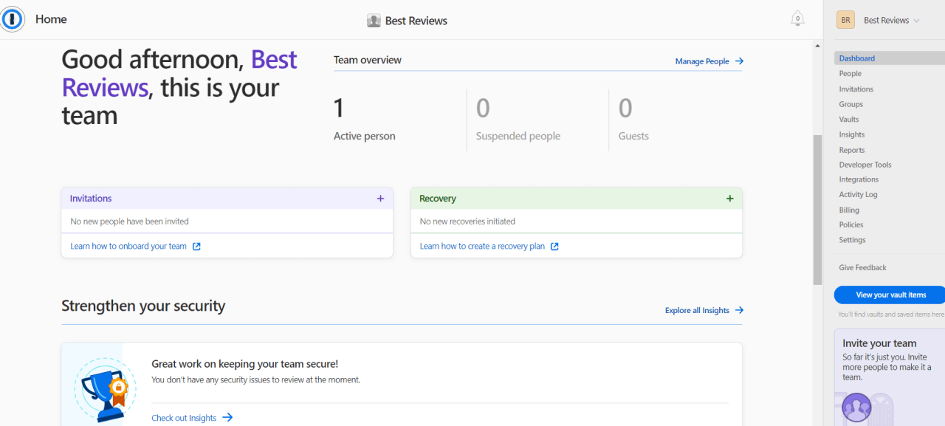Open the People section
This screenshot has width=945, height=426.
click(850, 73)
